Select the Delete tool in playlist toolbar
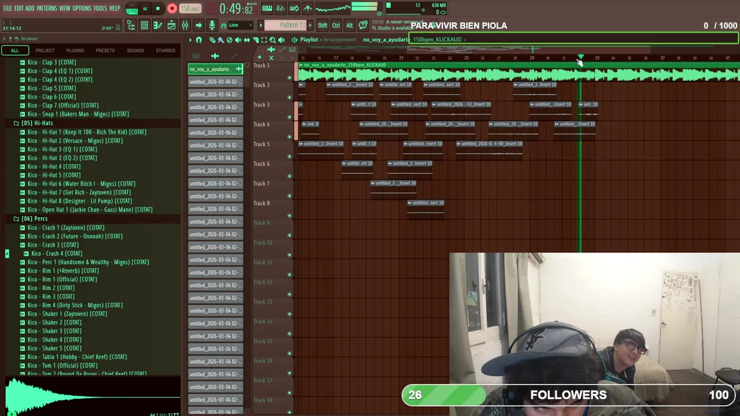 click(x=230, y=40)
